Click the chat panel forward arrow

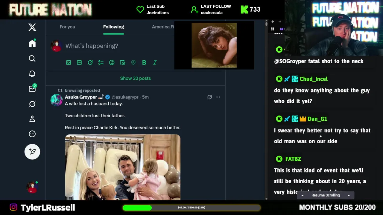click(x=280, y=21)
